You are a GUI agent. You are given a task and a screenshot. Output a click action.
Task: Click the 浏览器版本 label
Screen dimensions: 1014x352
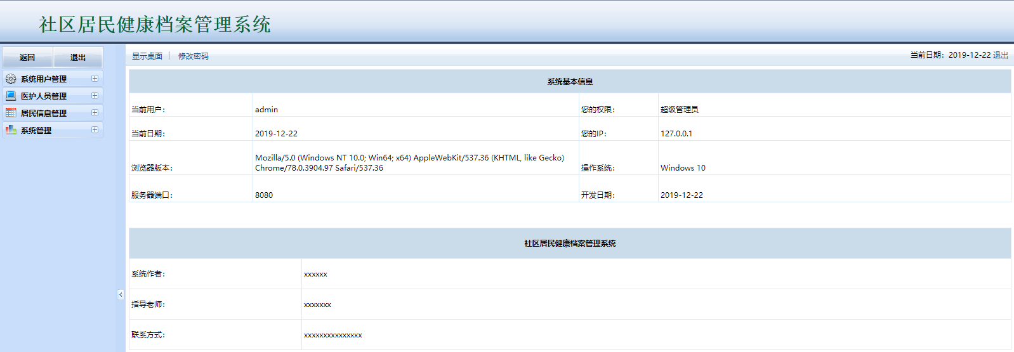coord(152,167)
